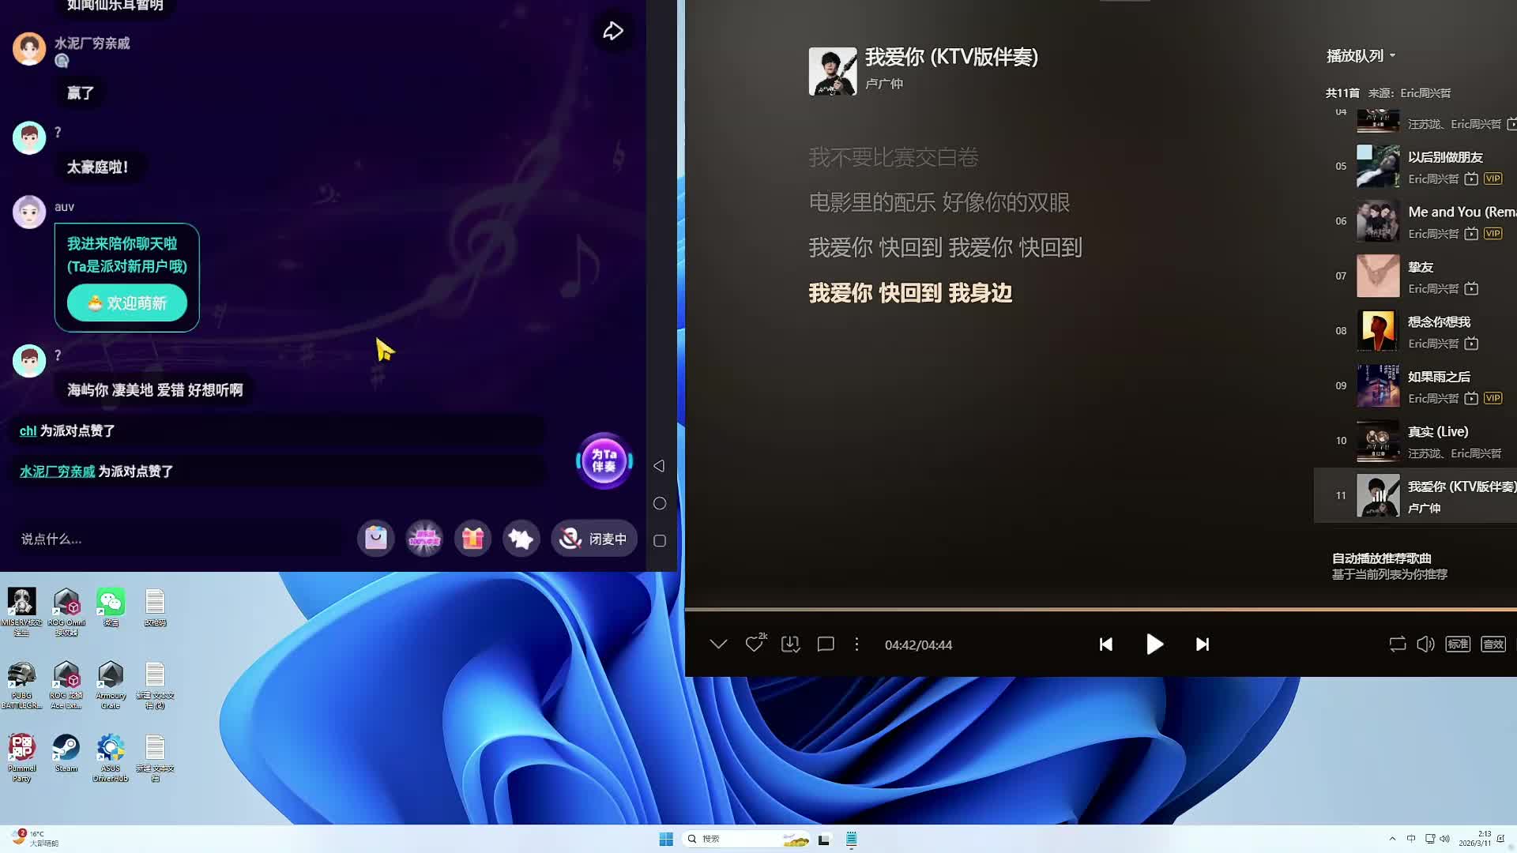This screenshot has height=853, width=1517.
Task: Mute the player volume speaker icon
Action: 1425,644
